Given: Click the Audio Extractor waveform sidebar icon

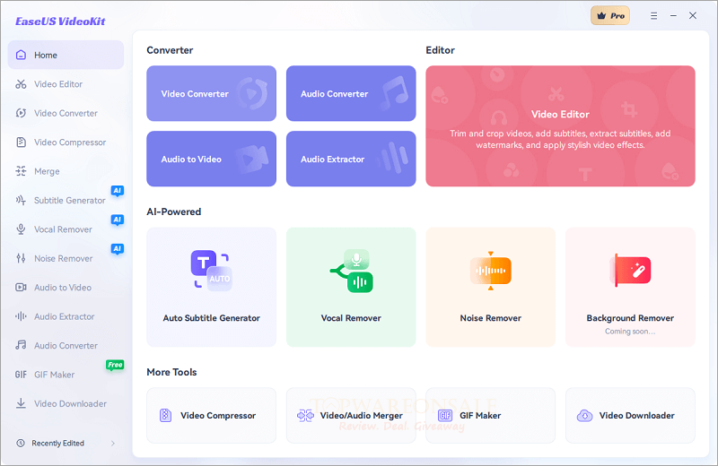Looking at the screenshot, I should [21, 316].
